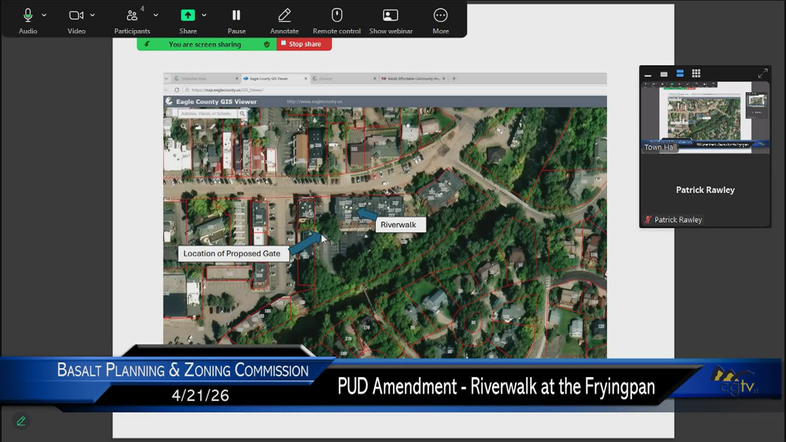786x442 pixels.
Task: Open the More options ellipsis icon
Action: (440, 15)
